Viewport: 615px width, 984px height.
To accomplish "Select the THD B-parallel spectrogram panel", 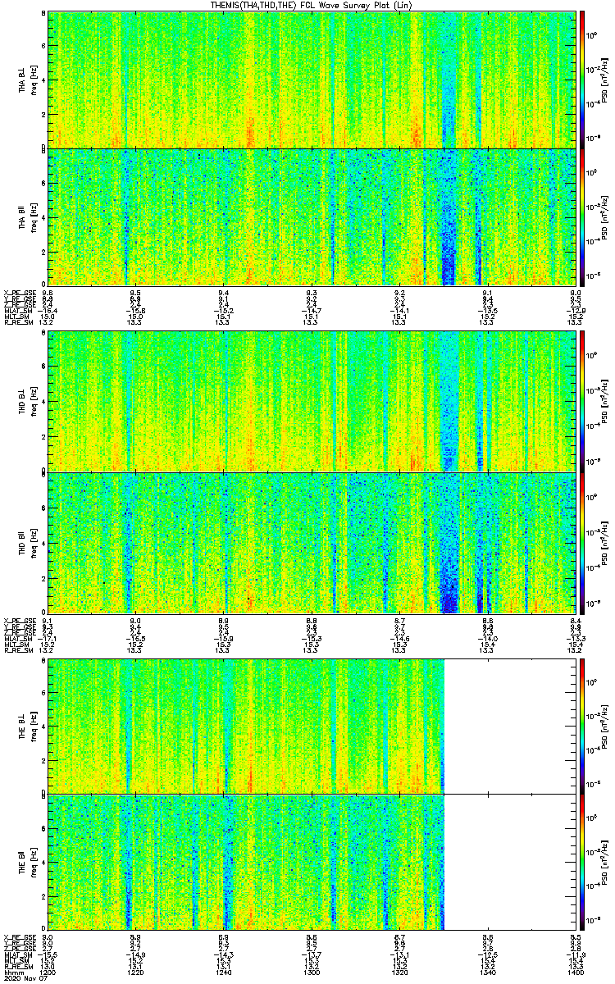I will (x=312, y=543).
